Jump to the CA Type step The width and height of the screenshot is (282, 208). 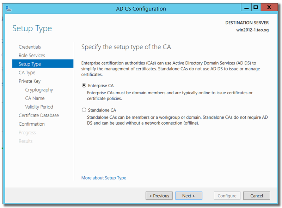tap(27, 73)
